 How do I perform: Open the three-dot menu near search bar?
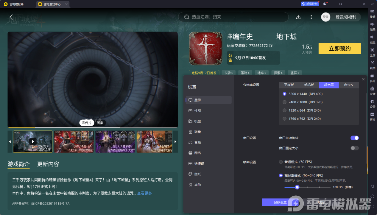tap(311, 17)
